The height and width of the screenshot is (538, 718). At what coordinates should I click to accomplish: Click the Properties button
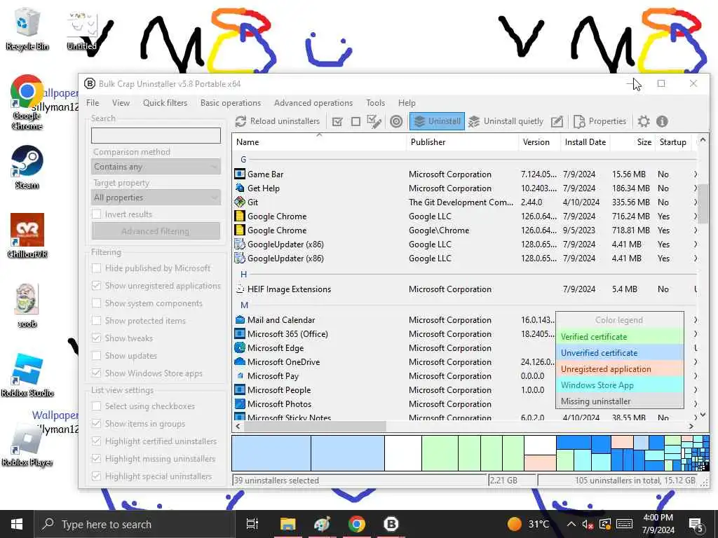pyautogui.click(x=600, y=121)
